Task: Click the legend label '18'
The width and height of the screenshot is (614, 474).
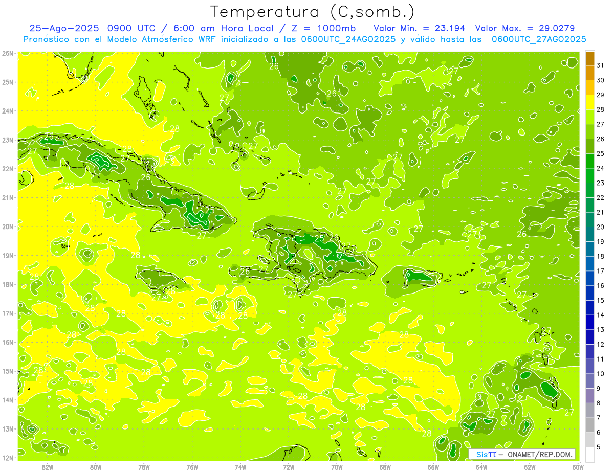Action: click(601, 256)
